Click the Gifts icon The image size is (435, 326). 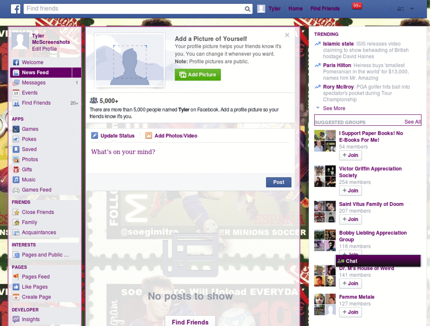click(x=16, y=170)
